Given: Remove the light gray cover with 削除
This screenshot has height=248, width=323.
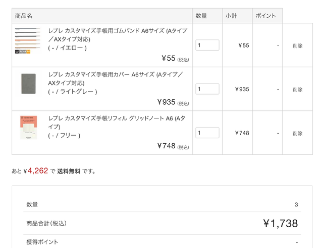Looking at the screenshot, I should click(297, 90).
